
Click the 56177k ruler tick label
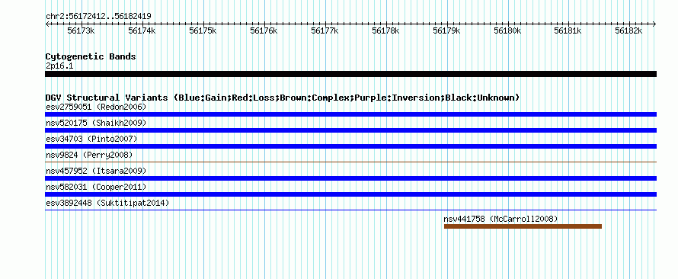325,31
